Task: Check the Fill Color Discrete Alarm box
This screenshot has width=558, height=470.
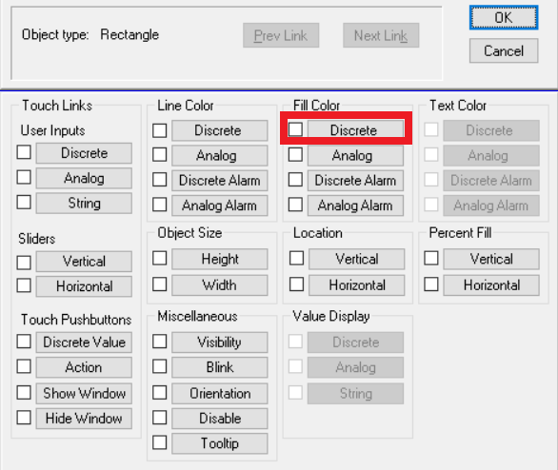Action: [x=295, y=180]
